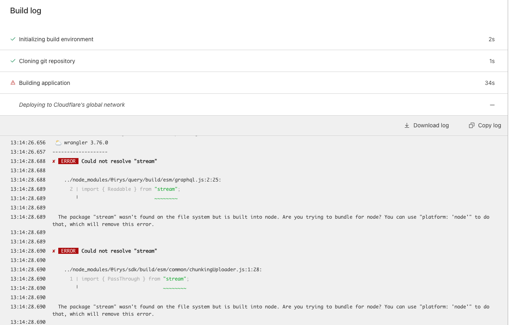Viewport: 515px width, 325px height.
Task: Click the Download log arrow icon
Action: click(x=407, y=125)
